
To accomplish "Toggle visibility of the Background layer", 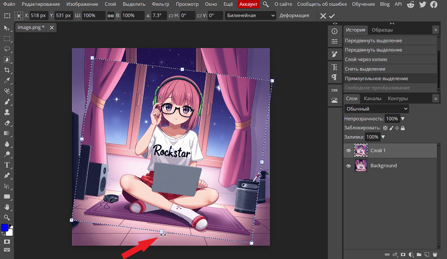I will tap(349, 165).
